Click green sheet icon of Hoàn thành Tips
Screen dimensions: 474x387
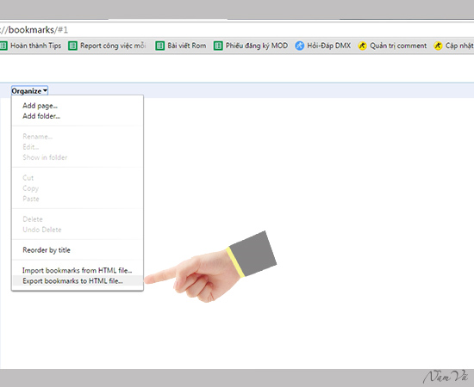(x=3, y=46)
